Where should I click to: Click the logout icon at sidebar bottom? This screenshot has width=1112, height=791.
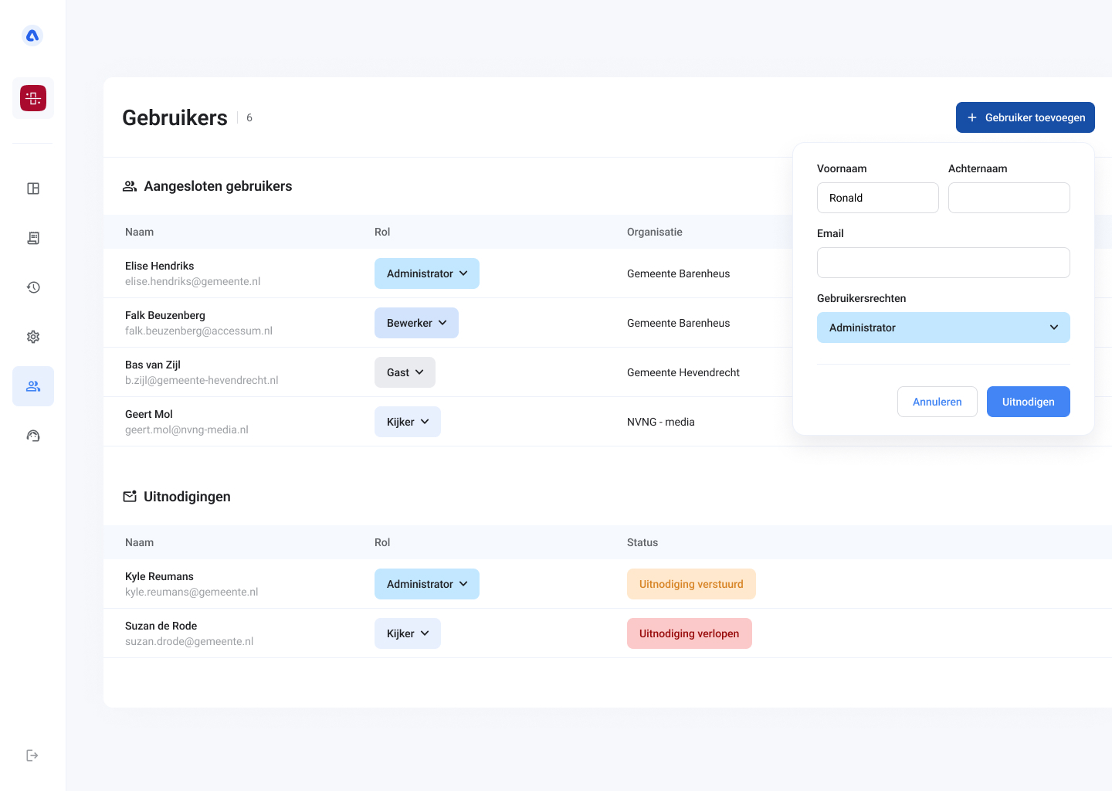32,755
